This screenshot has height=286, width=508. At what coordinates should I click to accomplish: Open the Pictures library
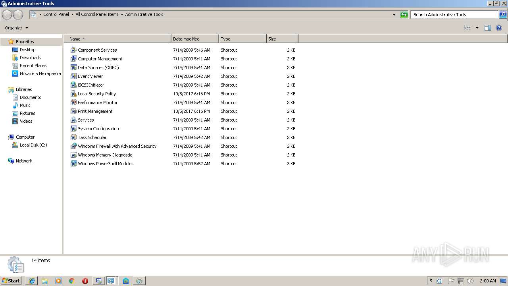pos(27,113)
